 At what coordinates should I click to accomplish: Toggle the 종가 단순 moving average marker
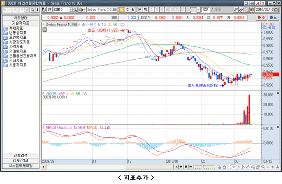click(x=79, y=25)
